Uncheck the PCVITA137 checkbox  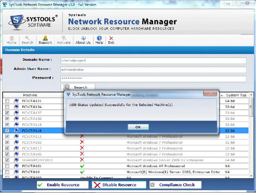7,113
